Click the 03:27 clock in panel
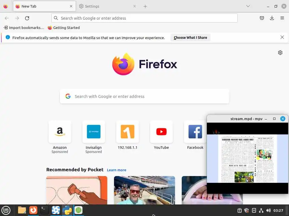Screen dimensions: 289x216 click(x=278, y=210)
